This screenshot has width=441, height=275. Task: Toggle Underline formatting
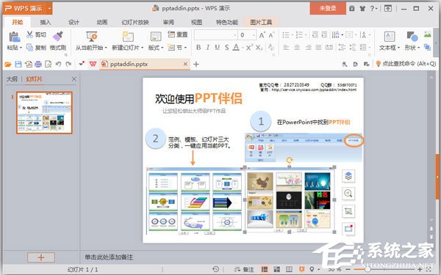point(217,48)
